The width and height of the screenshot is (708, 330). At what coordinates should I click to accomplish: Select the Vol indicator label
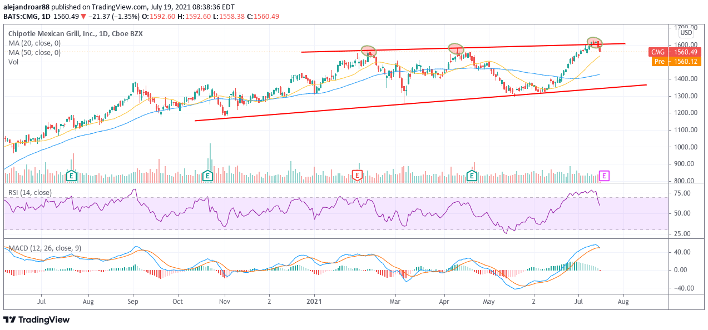point(13,62)
